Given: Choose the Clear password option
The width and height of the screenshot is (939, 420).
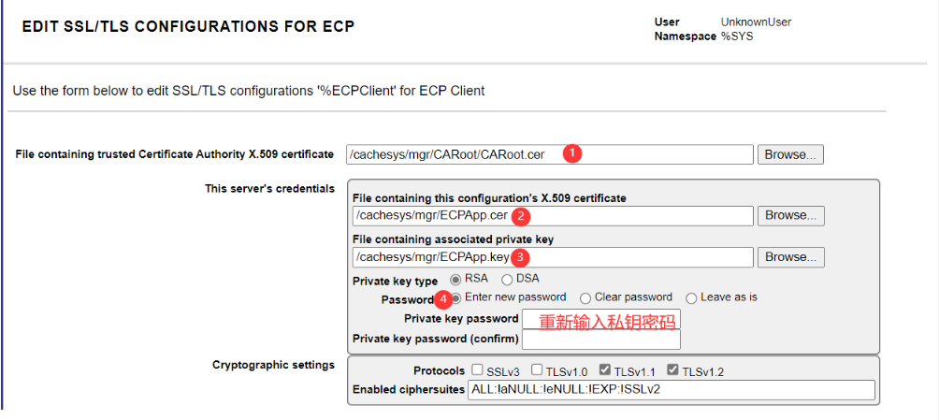Looking at the screenshot, I should point(585,298).
